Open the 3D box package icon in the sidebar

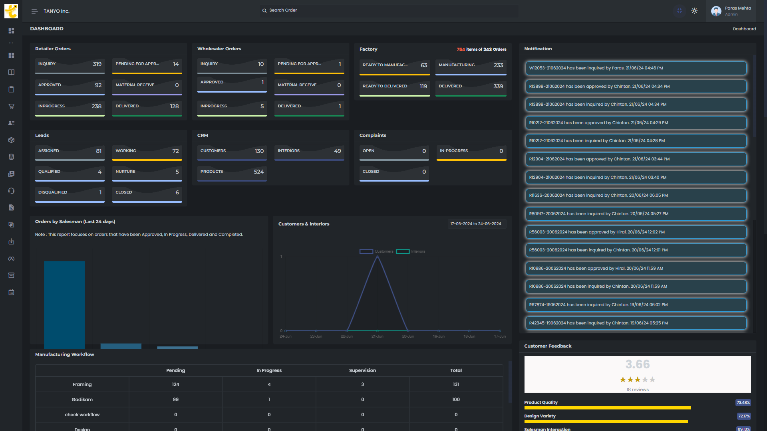pyautogui.click(x=11, y=140)
